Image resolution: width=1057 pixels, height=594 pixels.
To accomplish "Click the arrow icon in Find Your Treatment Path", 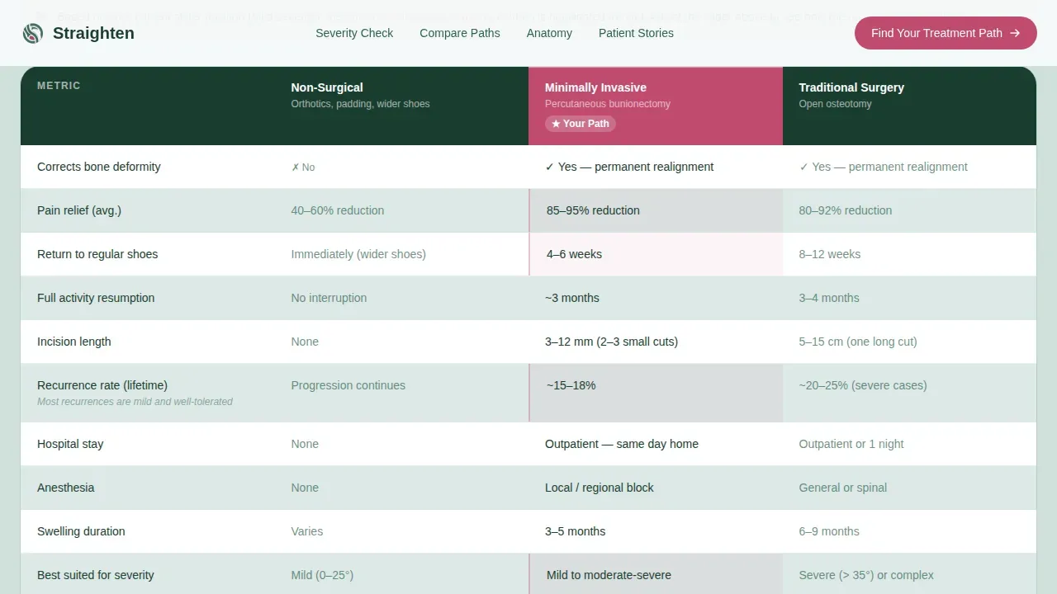I will pos(1015,33).
